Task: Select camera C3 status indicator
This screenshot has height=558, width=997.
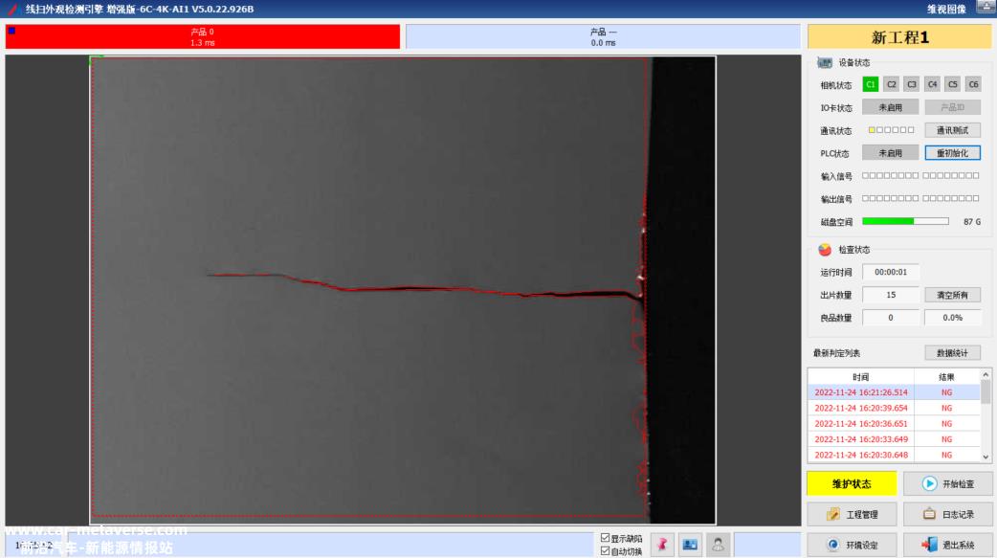Action: (x=912, y=84)
